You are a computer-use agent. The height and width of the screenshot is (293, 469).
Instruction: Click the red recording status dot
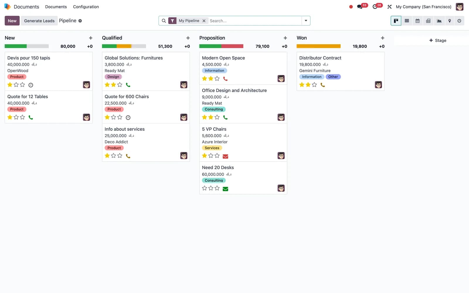tap(351, 7)
